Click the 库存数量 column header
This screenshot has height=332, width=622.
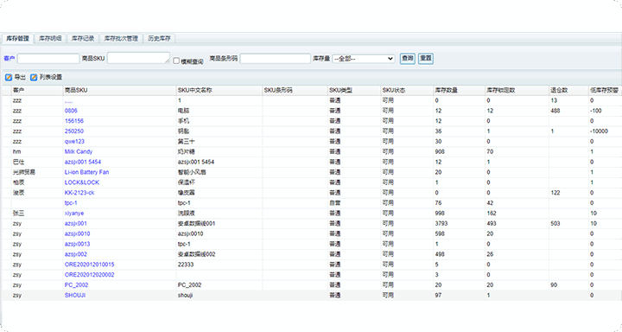point(447,90)
